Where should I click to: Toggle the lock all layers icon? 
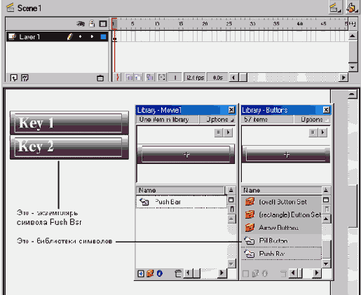point(92,24)
